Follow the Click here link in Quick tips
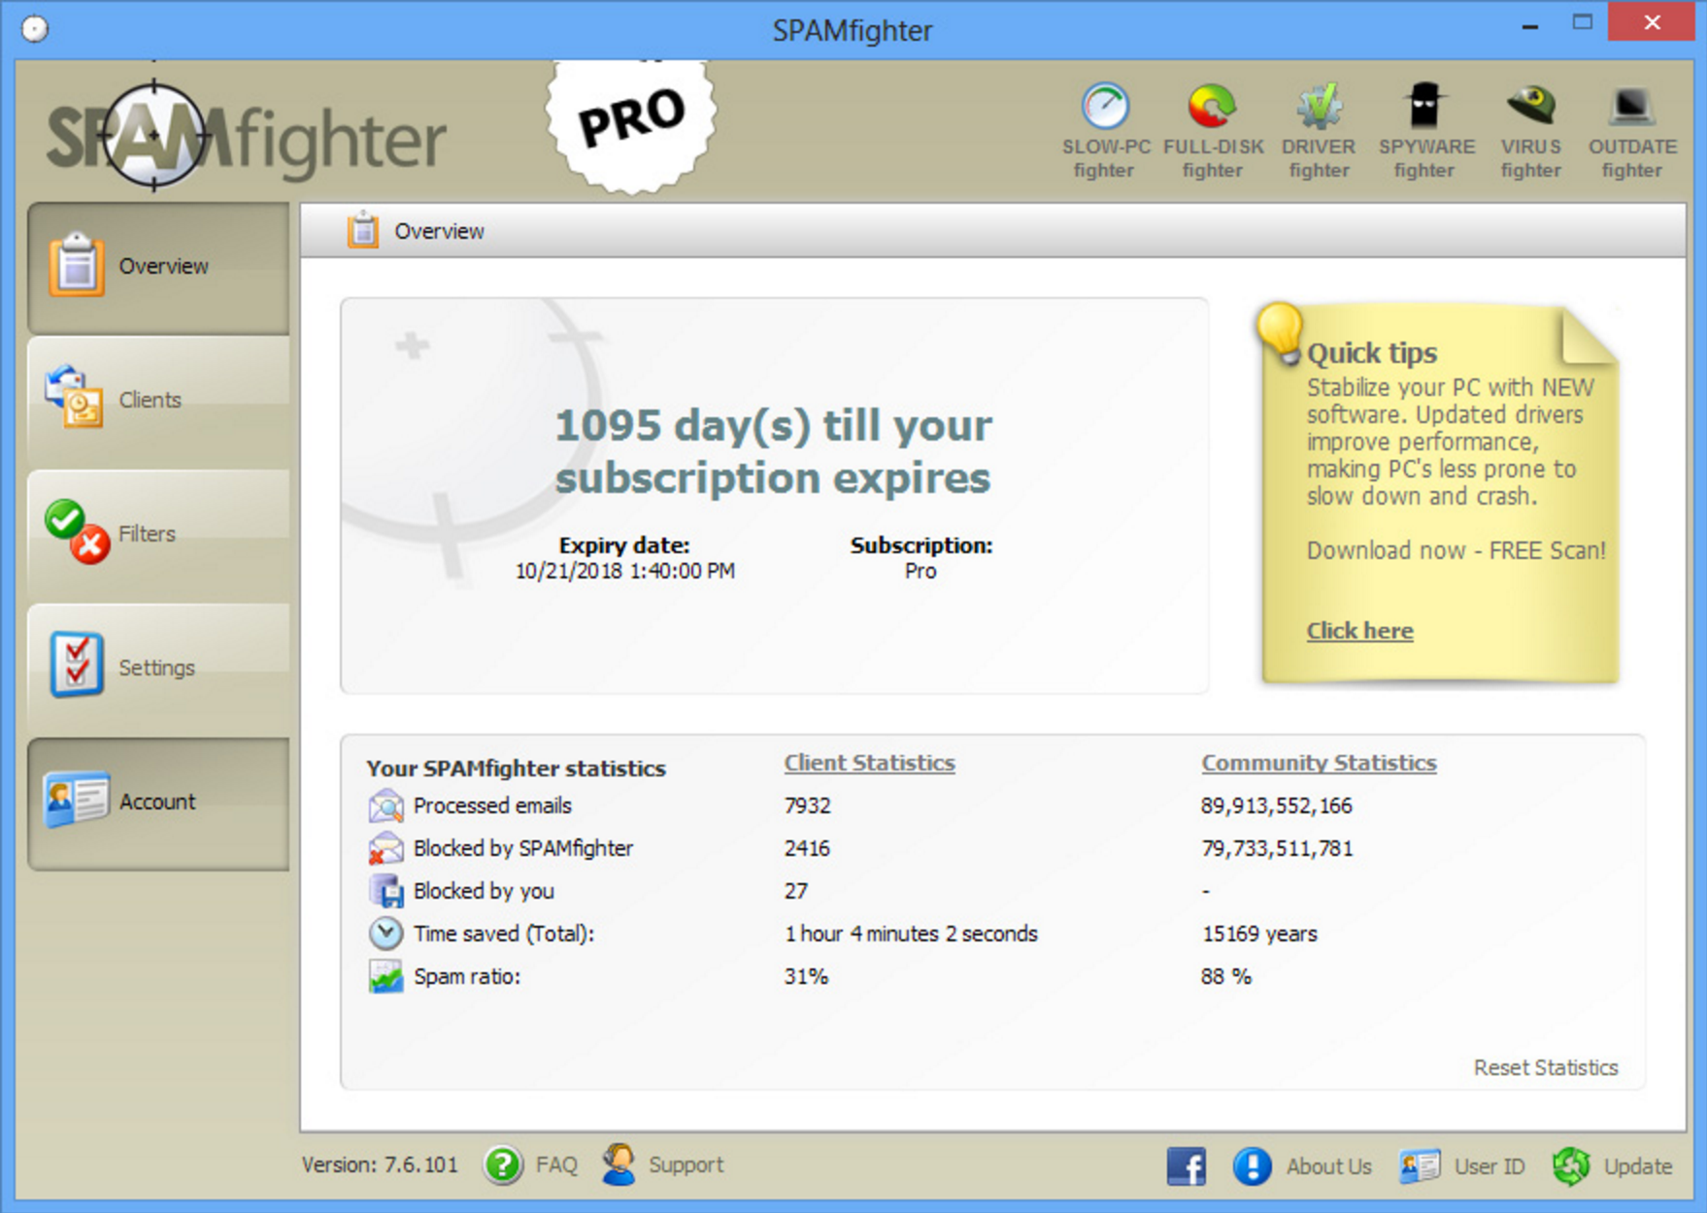1707x1213 pixels. point(1359,631)
